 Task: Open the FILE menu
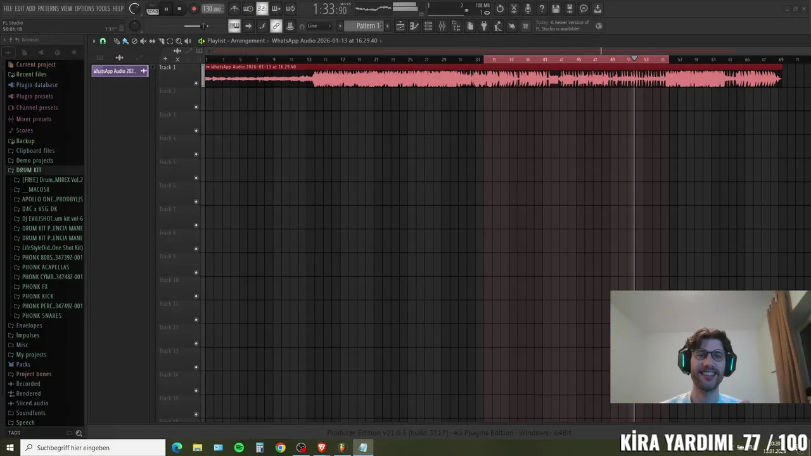click(x=8, y=9)
